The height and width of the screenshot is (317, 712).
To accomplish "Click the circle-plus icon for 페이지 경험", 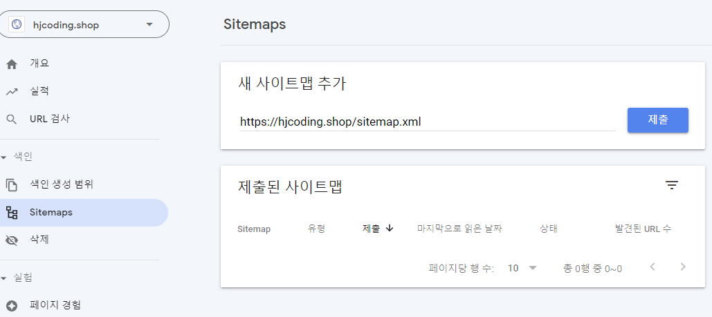I will (12, 306).
